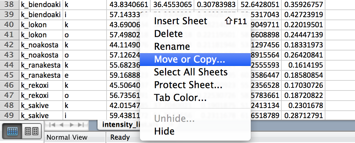Open Move or Copy dialog
The image size is (355, 143).
point(190,60)
